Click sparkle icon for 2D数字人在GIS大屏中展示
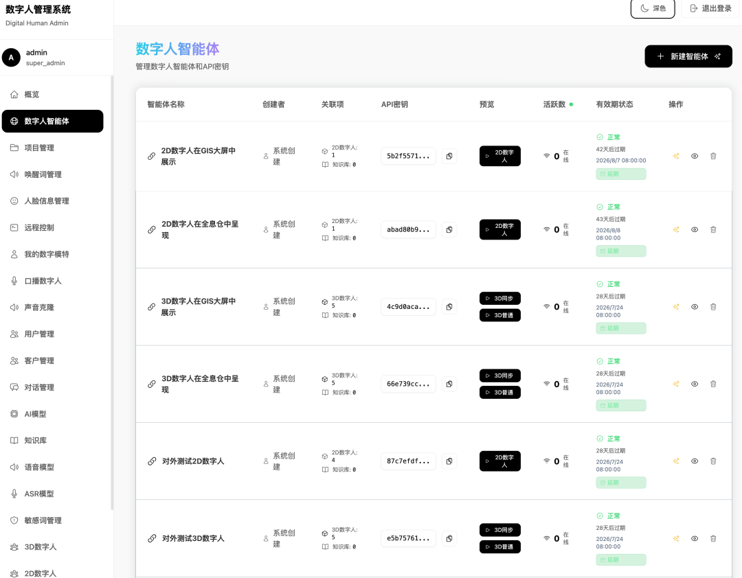The height and width of the screenshot is (578, 742). (x=676, y=156)
